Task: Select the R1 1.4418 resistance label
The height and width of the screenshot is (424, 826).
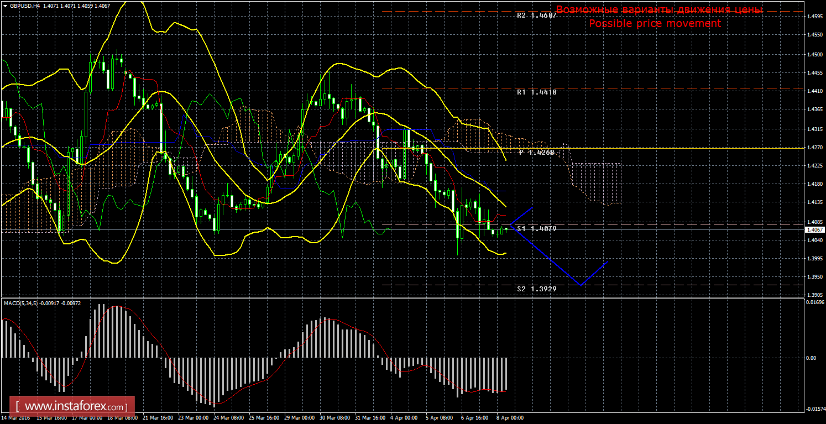Action: [536, 92]
